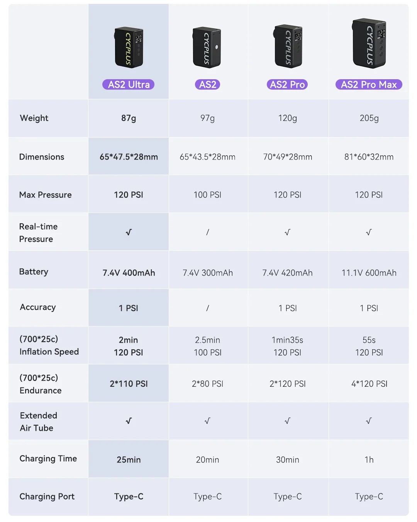Select the AS2 Pro pump image

point(288,46)
